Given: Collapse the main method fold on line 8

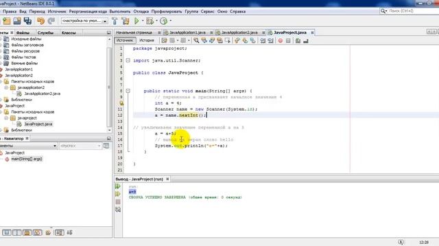Looking at the screenshot, I should click(128, 91).
